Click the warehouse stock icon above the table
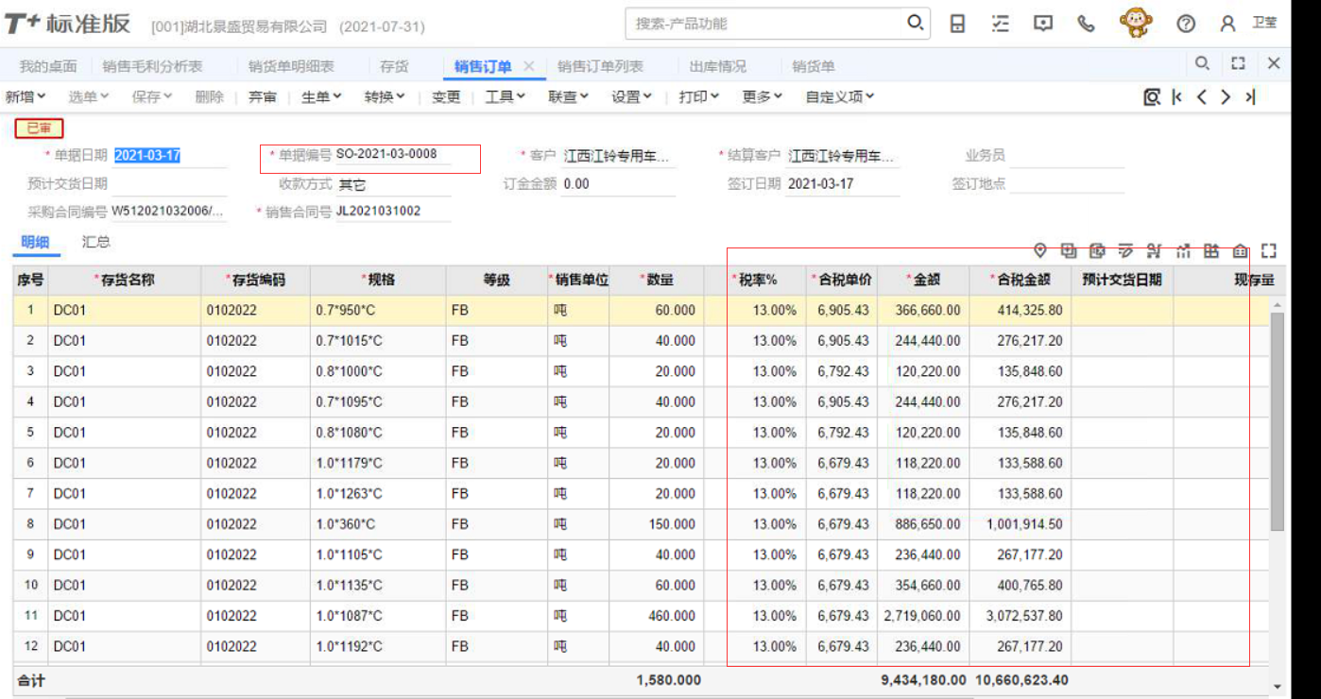This screenshot has width=1321, height=699. click(1240, 250)
